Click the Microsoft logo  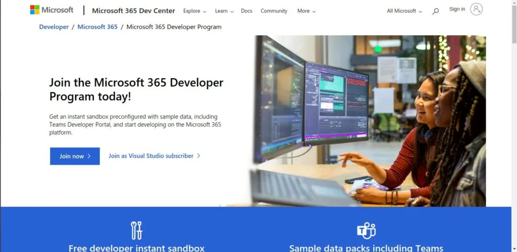pos(51,10)
